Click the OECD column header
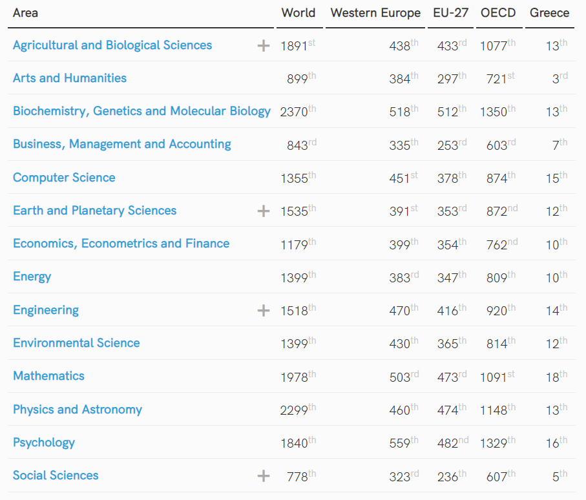Viewport: 586px width, 500px height. [498, 13]
